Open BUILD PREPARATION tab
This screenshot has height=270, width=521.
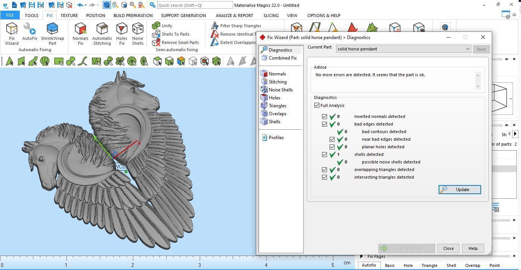coord(133,16)
